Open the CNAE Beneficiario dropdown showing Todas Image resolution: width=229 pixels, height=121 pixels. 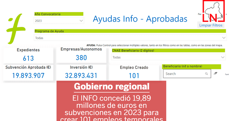pos(168,57)
